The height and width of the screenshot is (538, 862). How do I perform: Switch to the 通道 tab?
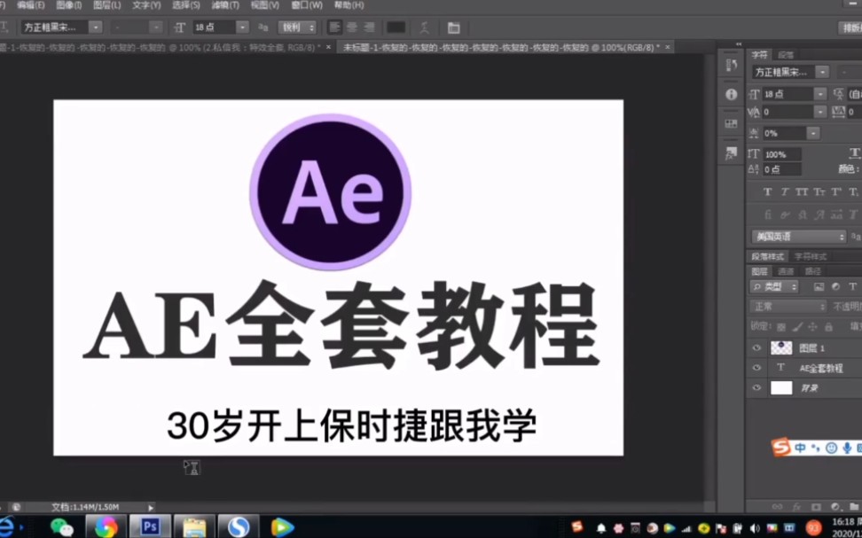[786, 271]
